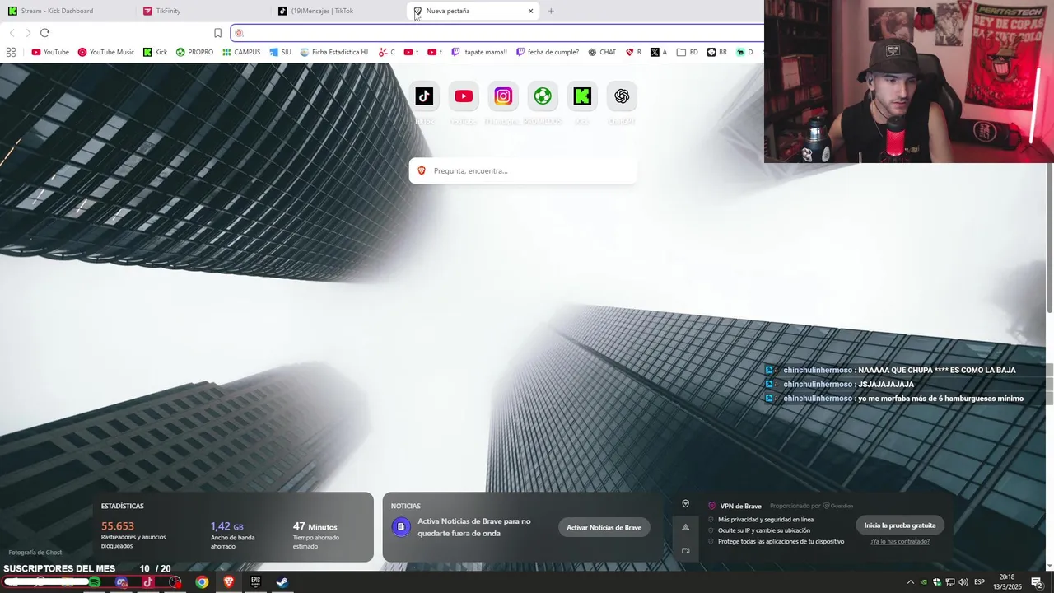
Task: Open '¿Ya lo has contratado?' link
Action: (900, 541)
